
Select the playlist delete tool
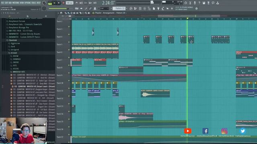point(71,13)
